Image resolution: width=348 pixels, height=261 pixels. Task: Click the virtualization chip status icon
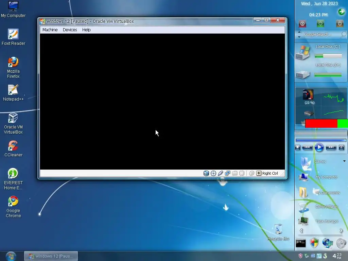242,173
